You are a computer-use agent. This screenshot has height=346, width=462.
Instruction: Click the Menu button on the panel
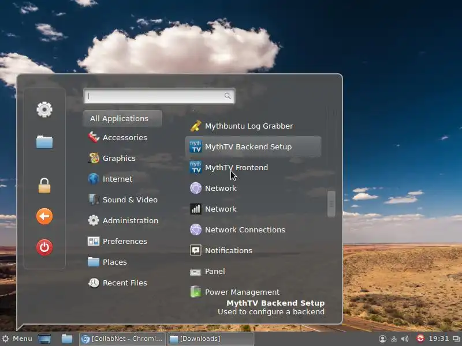click(17, 339)
